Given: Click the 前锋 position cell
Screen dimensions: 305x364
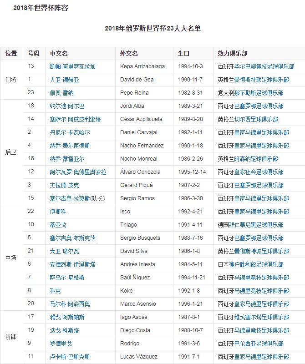Looking at the screenshot, I should 11,337.
